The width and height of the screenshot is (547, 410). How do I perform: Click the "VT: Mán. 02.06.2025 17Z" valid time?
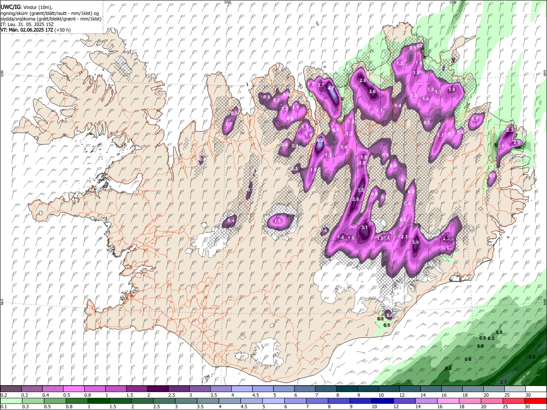(26, 30)
